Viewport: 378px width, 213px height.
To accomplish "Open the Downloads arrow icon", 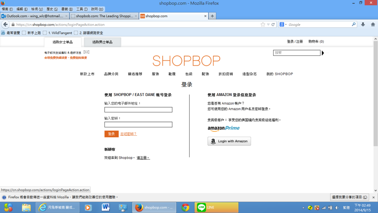I will coord(363,25).
